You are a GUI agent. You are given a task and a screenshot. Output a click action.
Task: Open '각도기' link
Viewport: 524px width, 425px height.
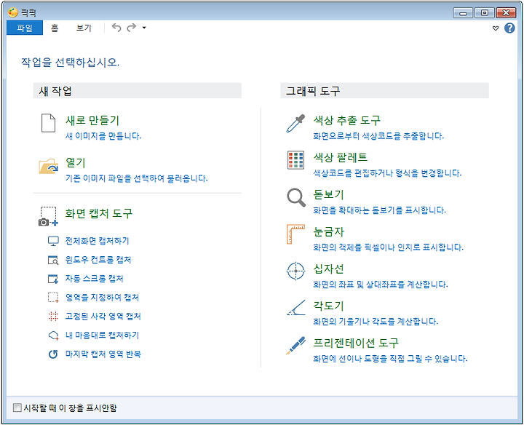tap(328, 306)
